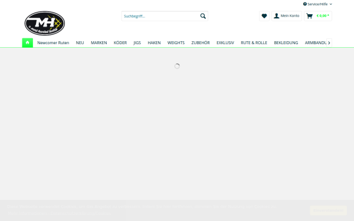Expand the Service/Hilfe dropdown
This screenshot has width=354, height=221.
click(317, 4)
